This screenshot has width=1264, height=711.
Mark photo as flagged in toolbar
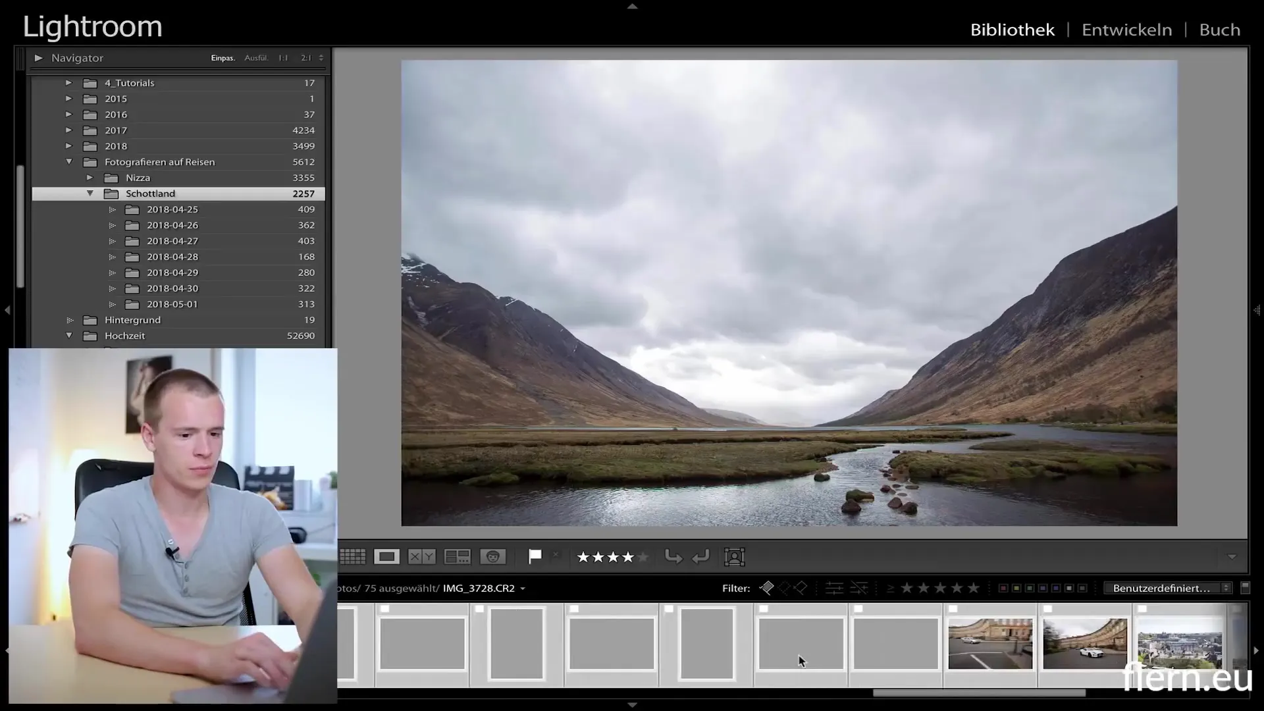[535, 557]
